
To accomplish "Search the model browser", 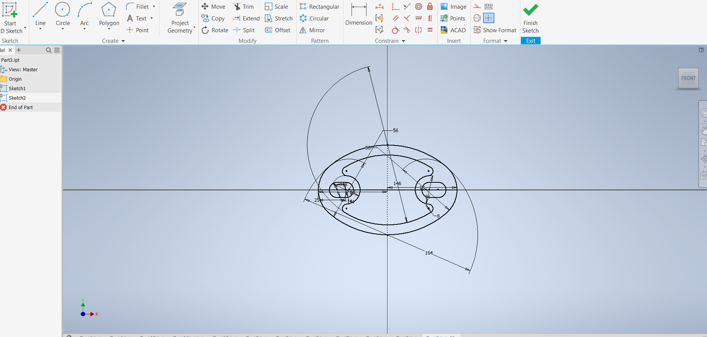I will coord(48,50).
